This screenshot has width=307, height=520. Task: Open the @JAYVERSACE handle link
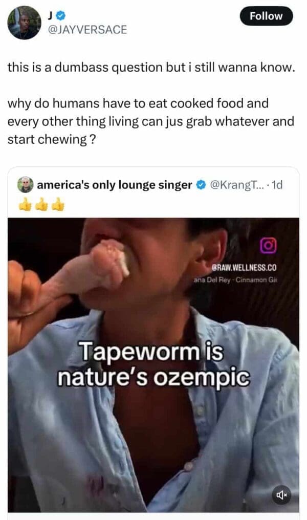[87, 30]
